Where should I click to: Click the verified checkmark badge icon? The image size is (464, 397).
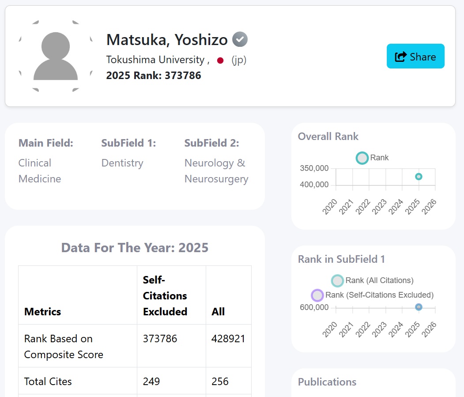point(240,40)
